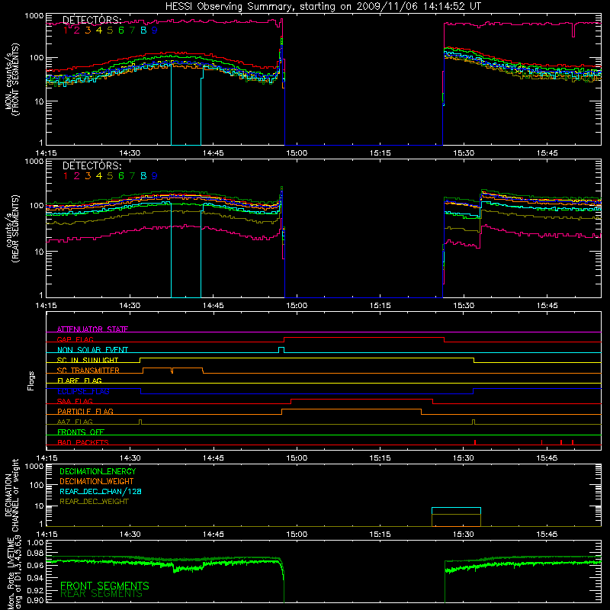Image resolution: width=610 pixels, height=610 pixels.
Task: Click the DECIMATION CHANNEL or weight axis title
Action: [x=11, y=495]
